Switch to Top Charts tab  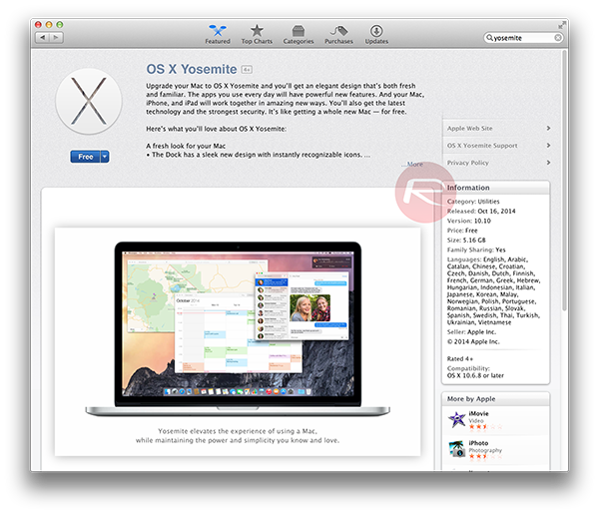(x=257, y=34)
